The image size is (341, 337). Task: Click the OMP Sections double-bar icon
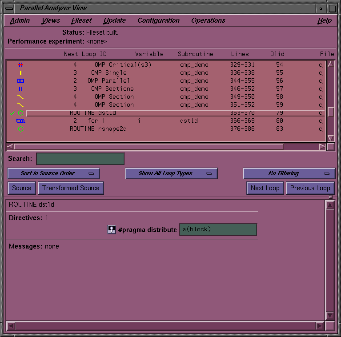coord(20,89)
